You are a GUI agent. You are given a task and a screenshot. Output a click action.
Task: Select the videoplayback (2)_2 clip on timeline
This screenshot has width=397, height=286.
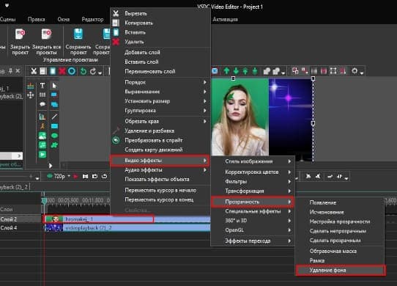pyautogui.click(x=127, y=227)
